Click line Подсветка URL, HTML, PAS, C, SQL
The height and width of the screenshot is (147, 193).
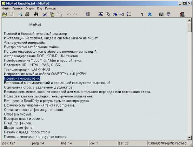coord(33,65)
